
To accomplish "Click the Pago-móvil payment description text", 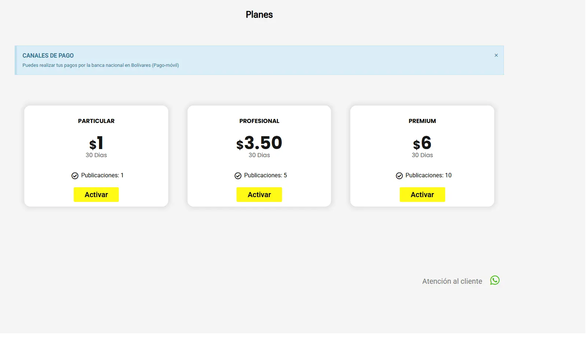I will [x=100, y=65].
